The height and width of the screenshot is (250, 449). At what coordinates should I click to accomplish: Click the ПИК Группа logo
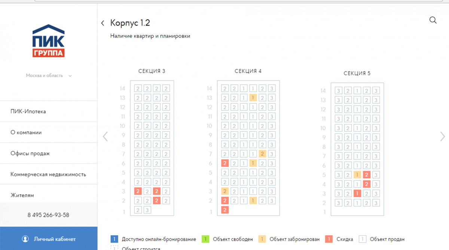(48, 40)
